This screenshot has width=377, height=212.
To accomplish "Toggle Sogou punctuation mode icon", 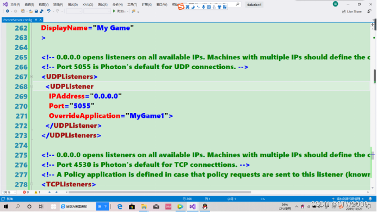I will tap(198, 7).
